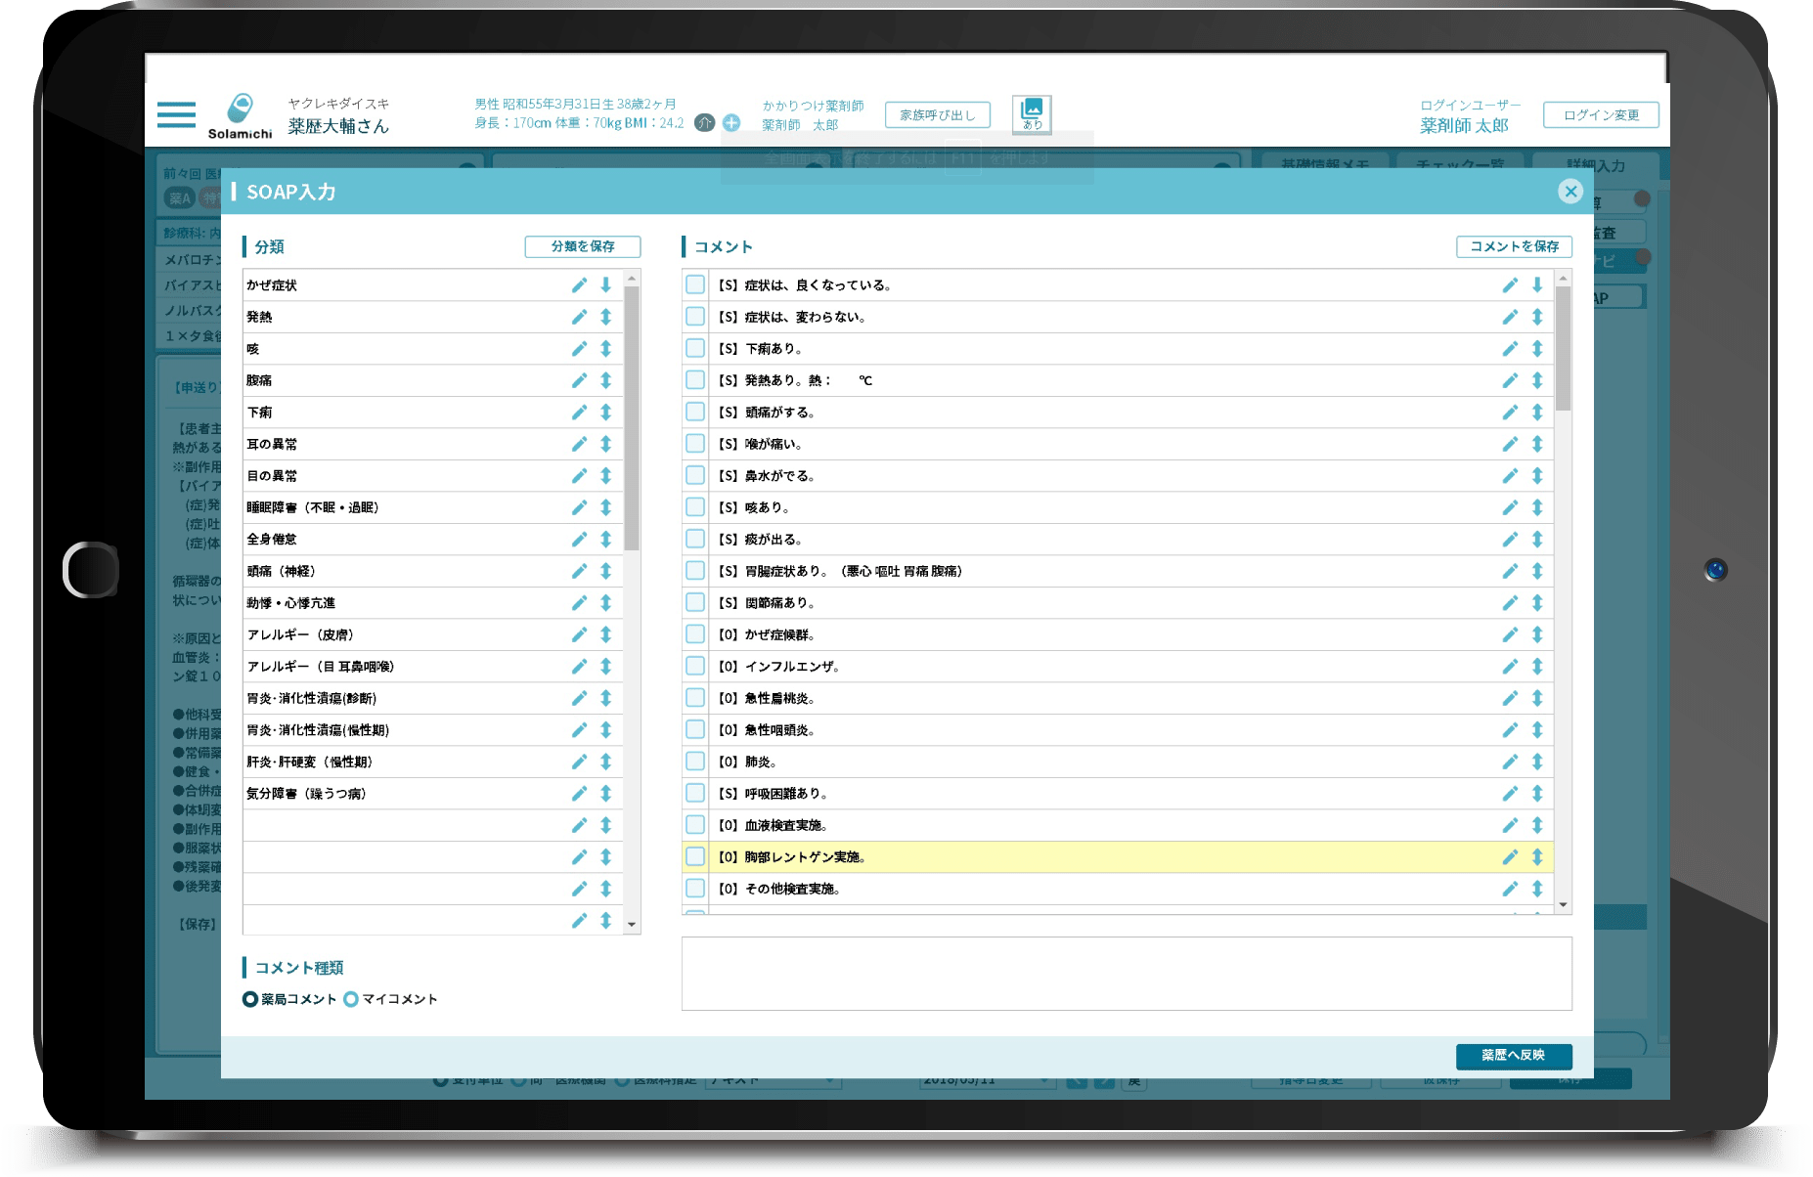Image resolution: width=1813 pixels, height=1177 pixels.
Task: Click the home icon beside BMI value
Action: coord(704,123)
